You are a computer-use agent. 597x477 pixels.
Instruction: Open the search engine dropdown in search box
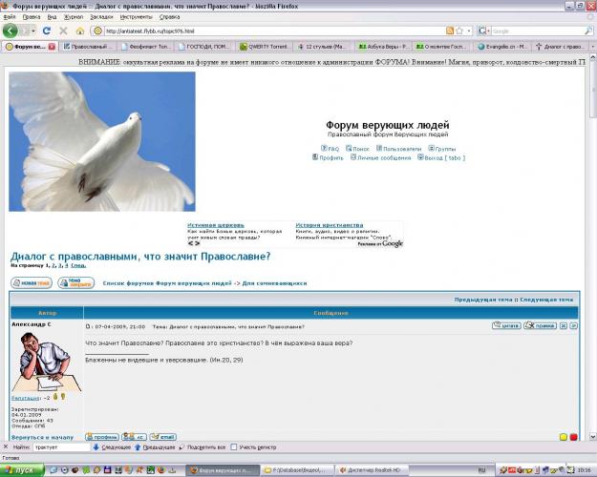click(488, 31)
